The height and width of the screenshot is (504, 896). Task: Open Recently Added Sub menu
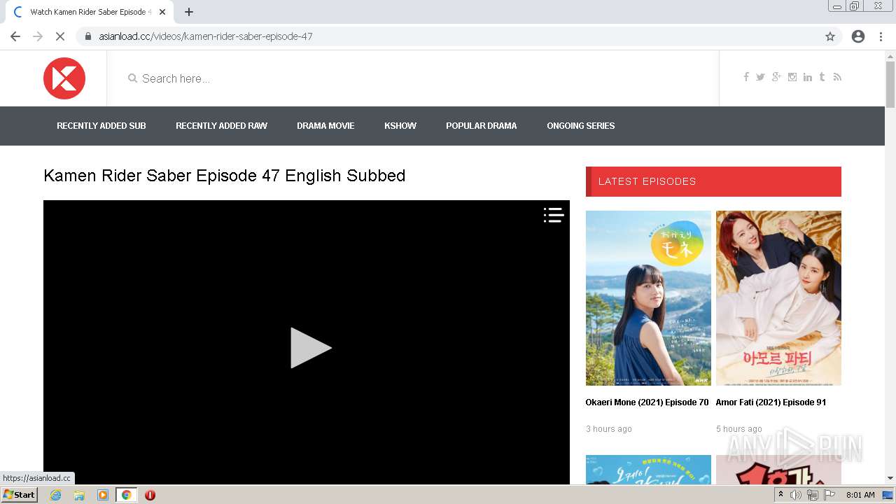[x=101, y=126]
